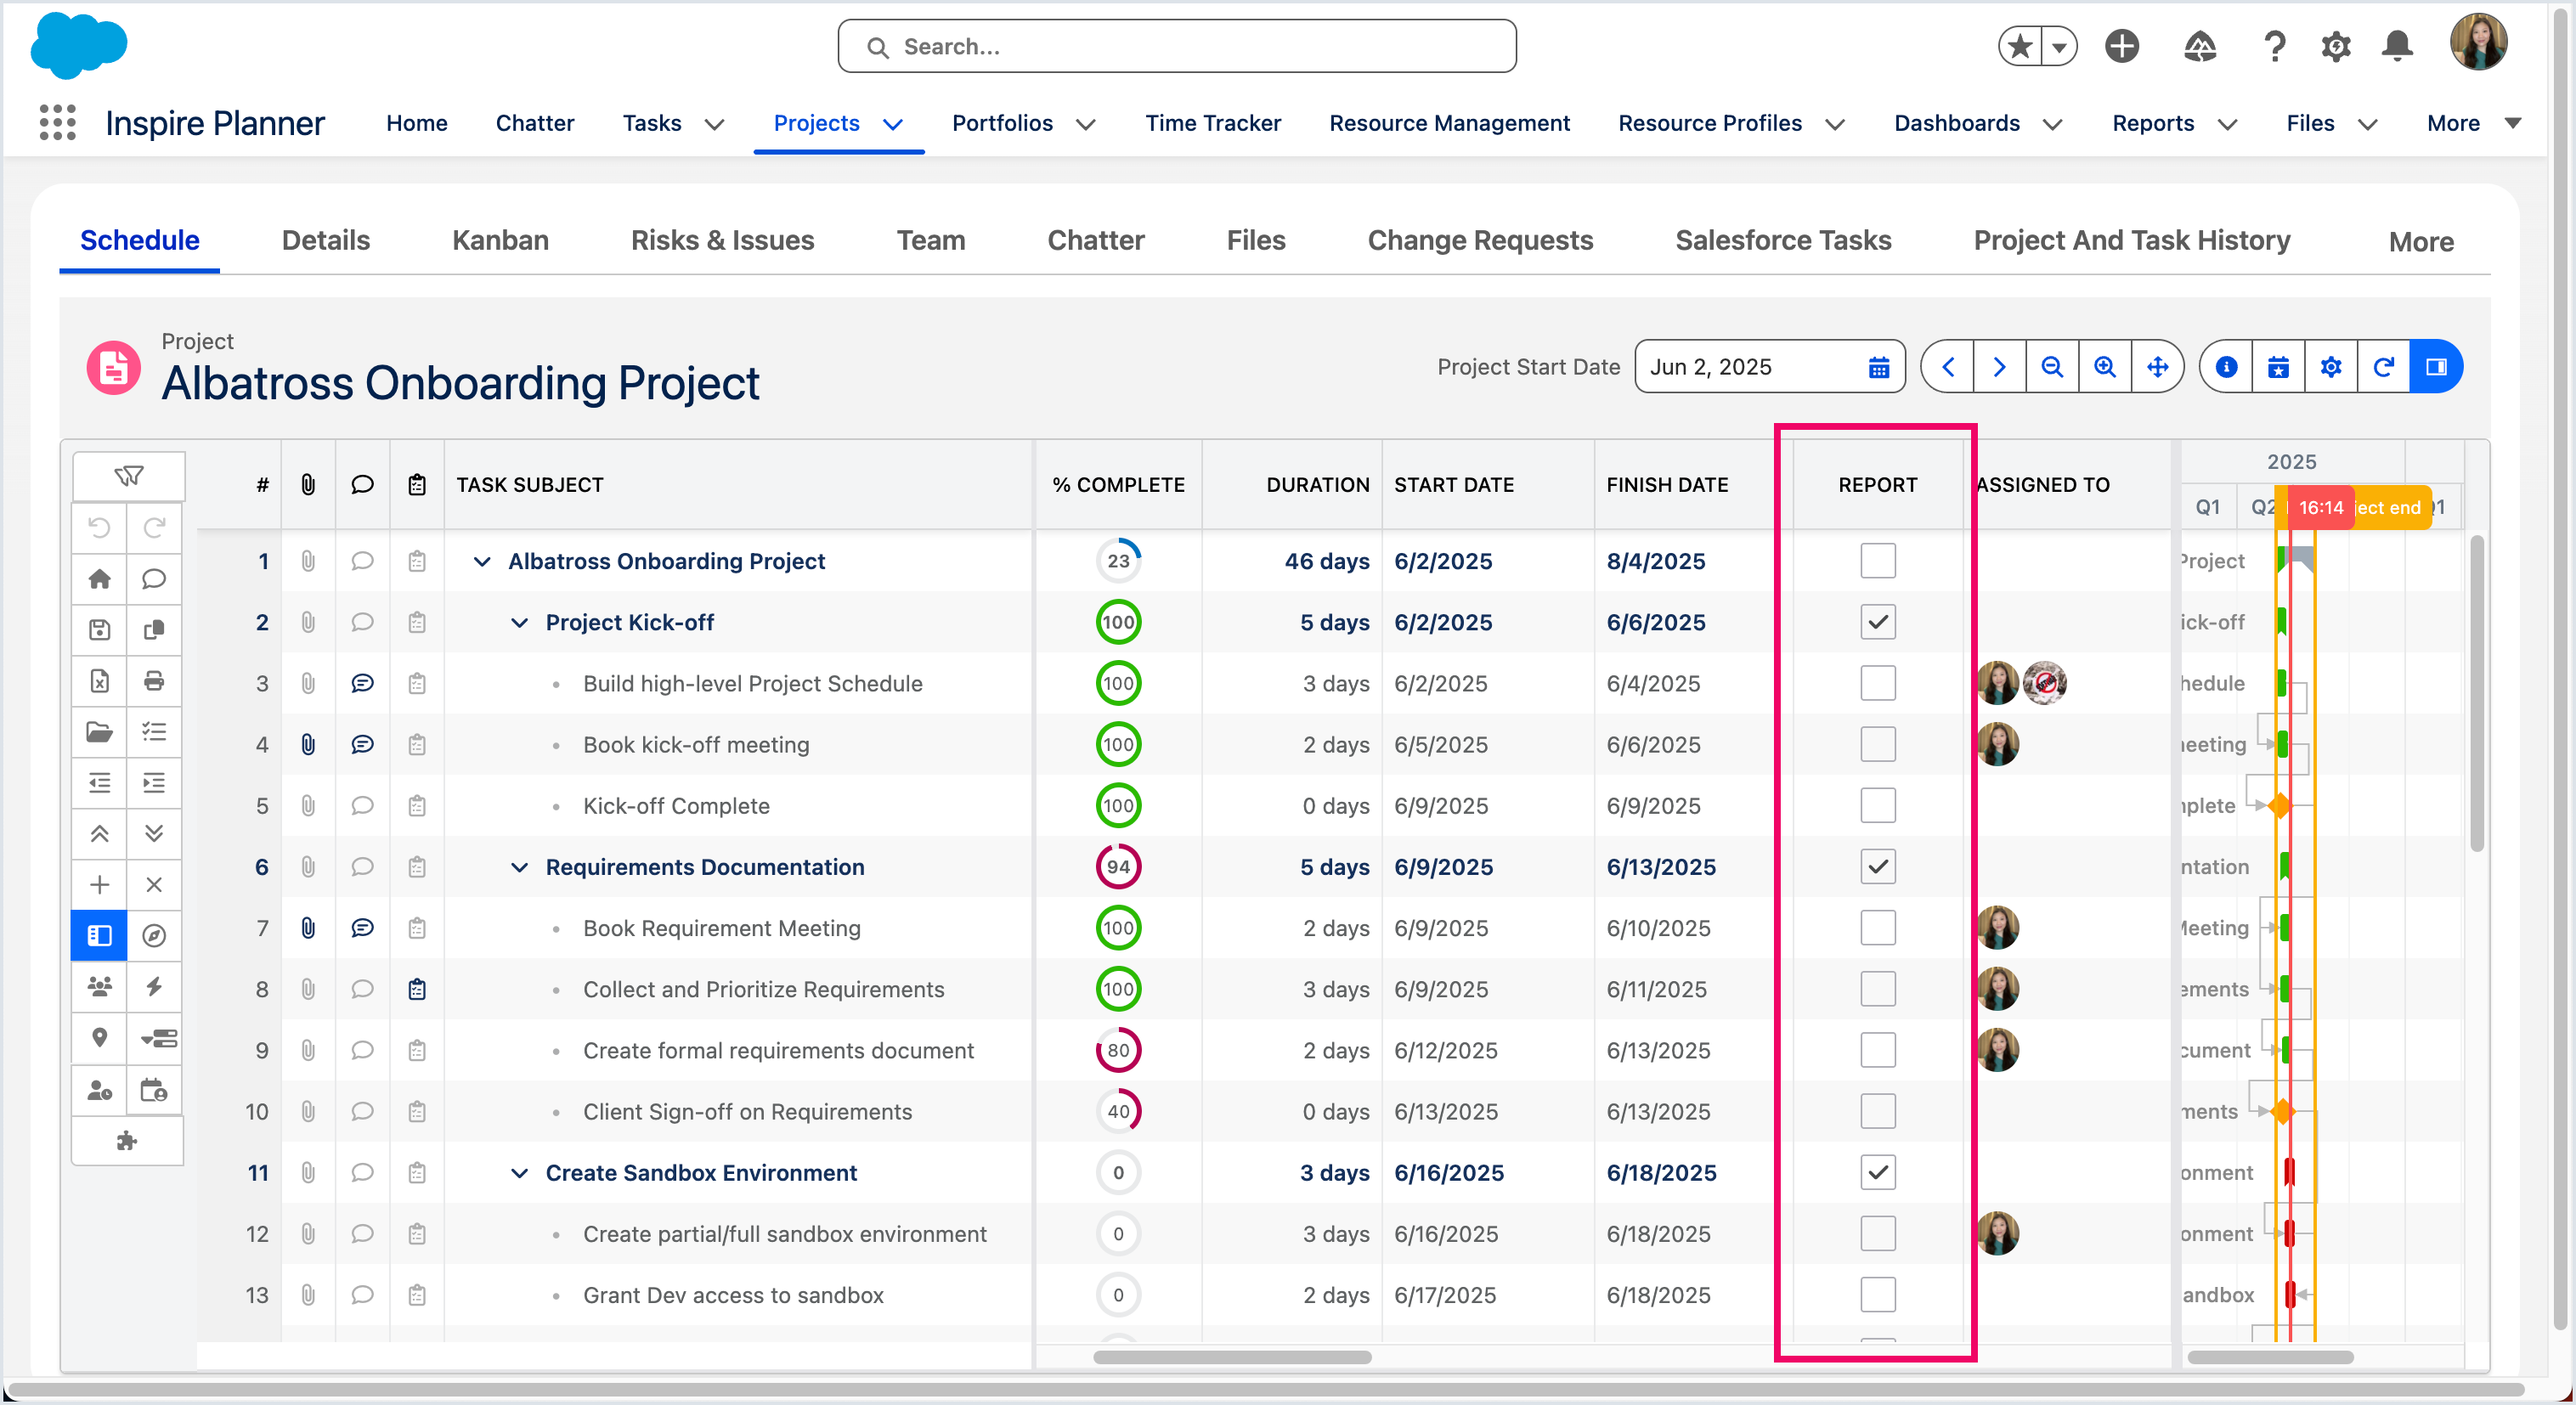Toggle the split panel view button

(2436, 367)
